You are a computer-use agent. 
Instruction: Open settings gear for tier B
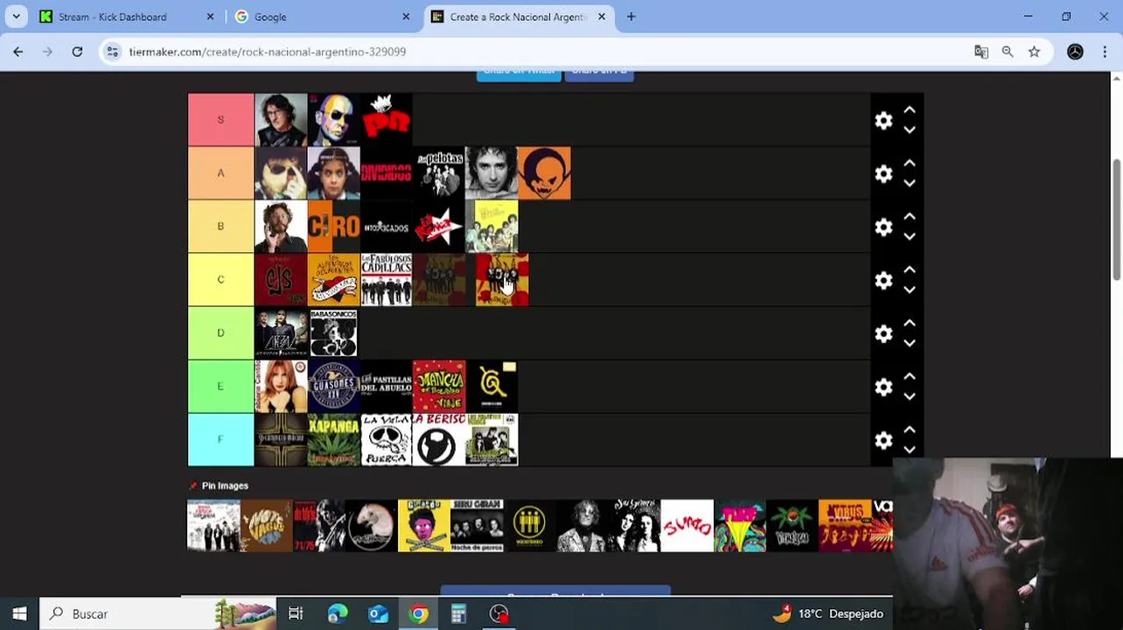click(883, 227)
